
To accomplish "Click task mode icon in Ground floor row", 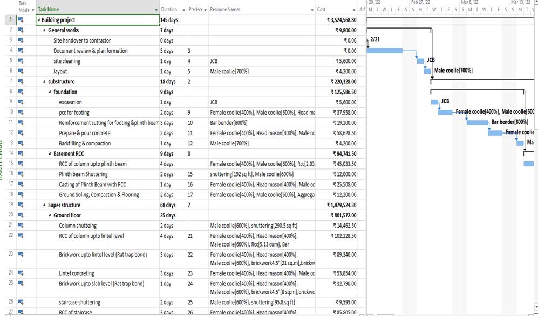I will (x=21, y=215).
